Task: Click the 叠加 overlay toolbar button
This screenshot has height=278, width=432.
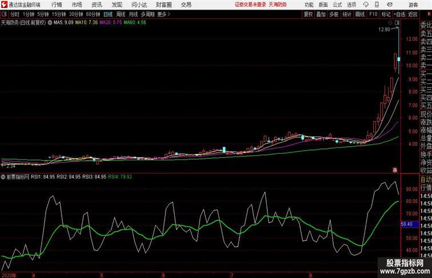Action: pos(321,14)
